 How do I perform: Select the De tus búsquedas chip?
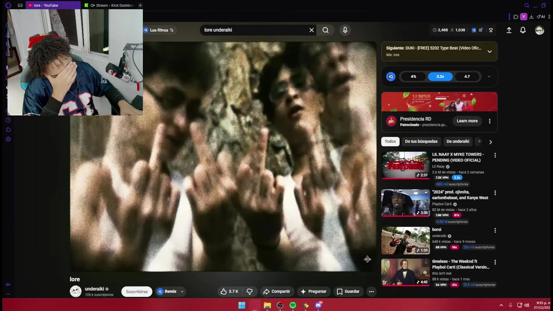click(421, 141)
